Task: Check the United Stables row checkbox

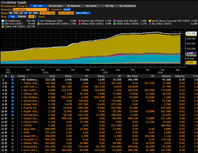Action: tap(13, 119)
